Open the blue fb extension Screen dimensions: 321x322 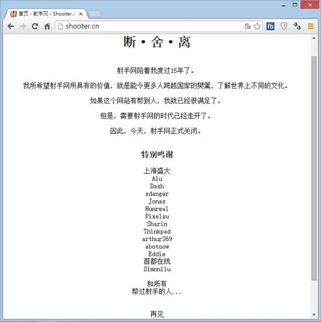270,26
